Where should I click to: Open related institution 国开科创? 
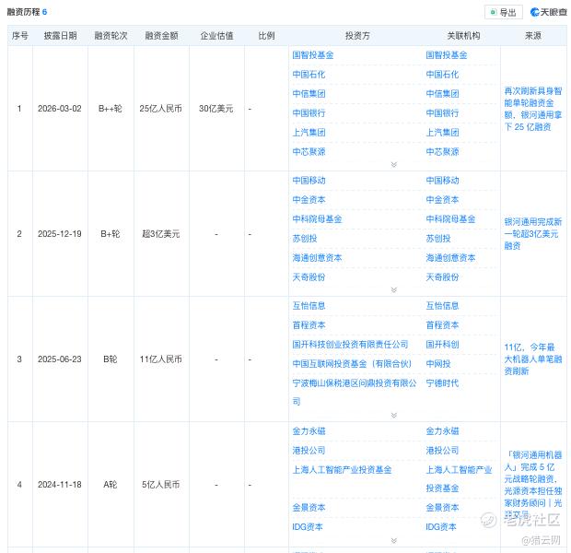point(442,345)
